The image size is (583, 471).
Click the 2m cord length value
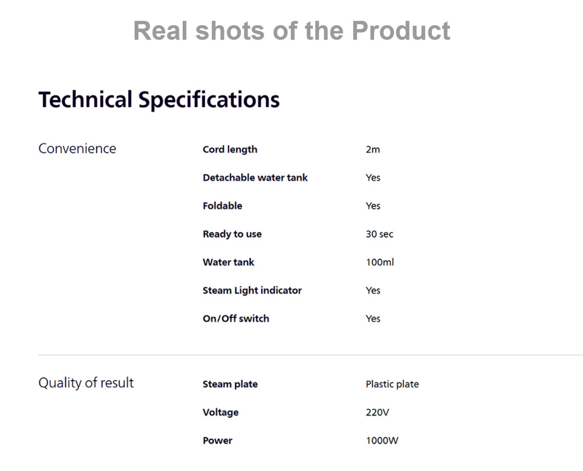click(x=373, y=149)
